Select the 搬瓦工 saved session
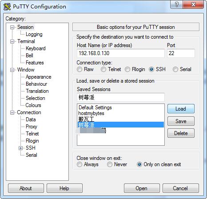 120,119
